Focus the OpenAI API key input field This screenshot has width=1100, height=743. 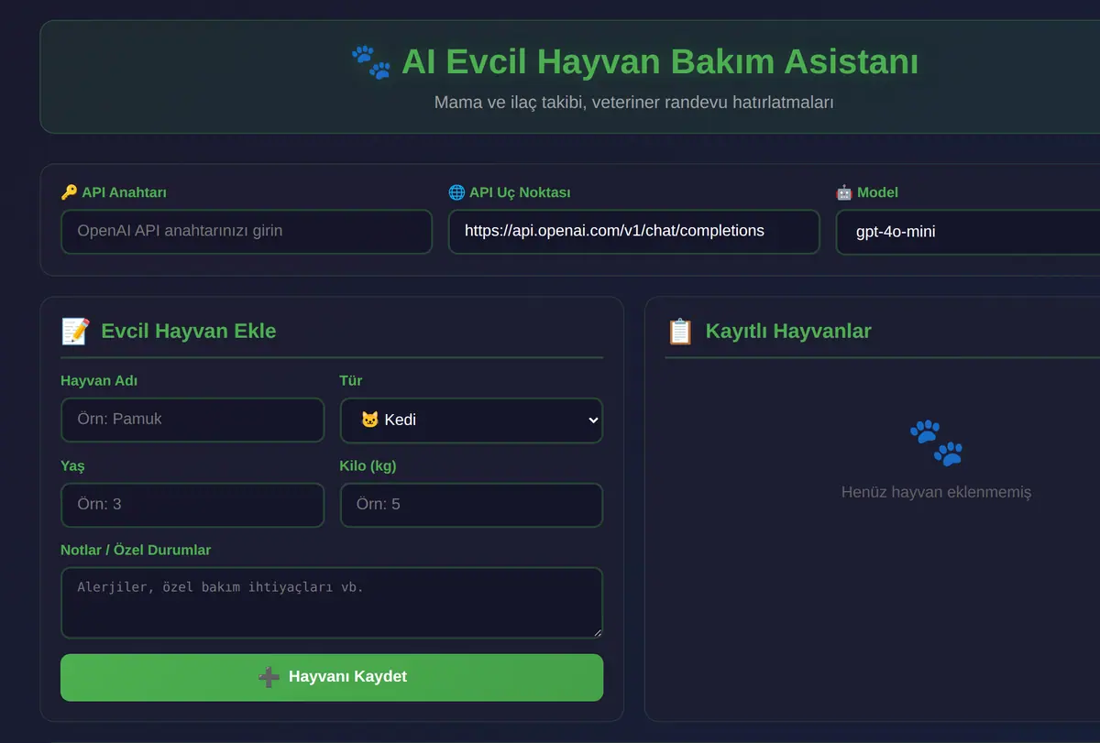[x=247, y=232]
